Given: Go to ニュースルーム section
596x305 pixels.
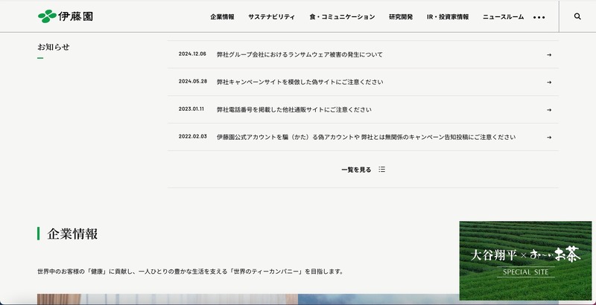Looking at the screenshot, I should [503, 16].
